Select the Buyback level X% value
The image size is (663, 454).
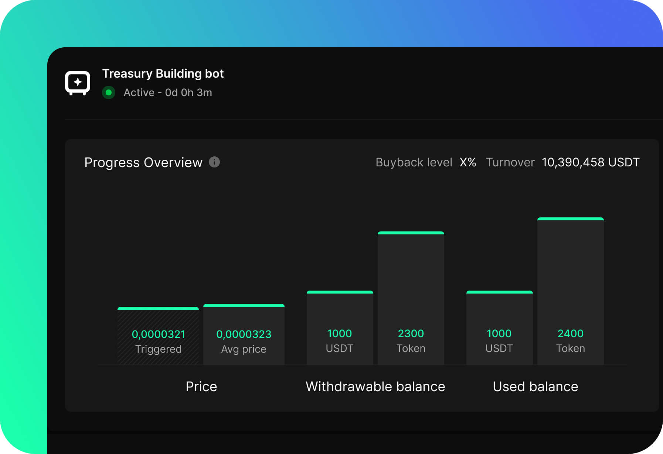(x=467, y=162)
